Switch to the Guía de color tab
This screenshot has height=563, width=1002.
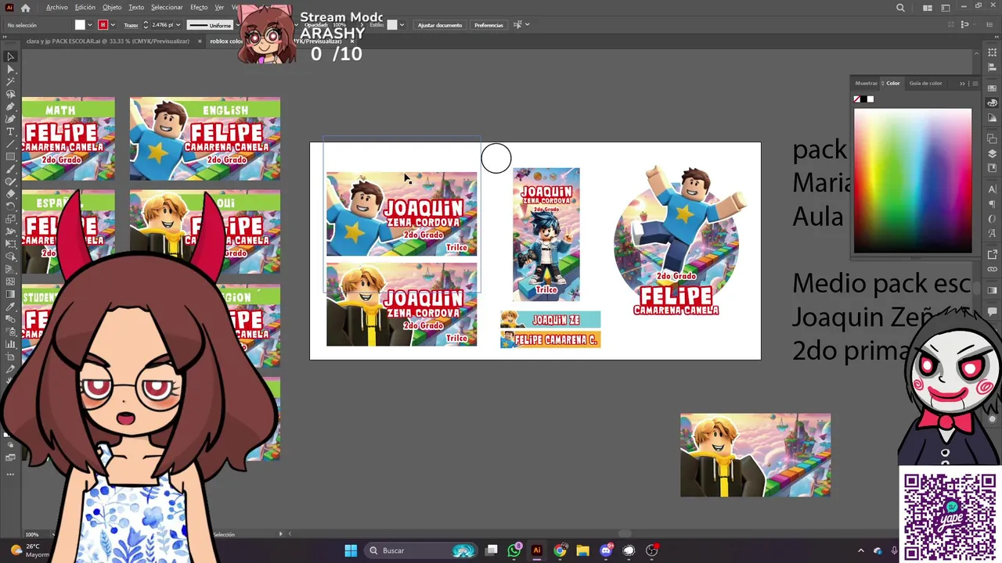pyautogui.click(x=925, y=83)
